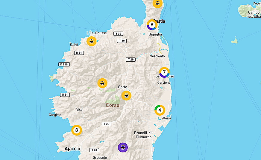
Task: Select the Vescovato town label
Action: (157, 56)
